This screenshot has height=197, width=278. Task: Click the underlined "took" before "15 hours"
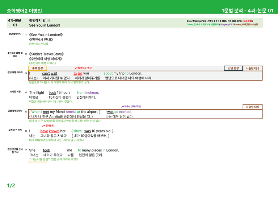pyautogui.click(x=52, y=93)
